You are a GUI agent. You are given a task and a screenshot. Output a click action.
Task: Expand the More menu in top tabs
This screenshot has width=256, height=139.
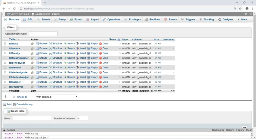(x=242, y=19)
